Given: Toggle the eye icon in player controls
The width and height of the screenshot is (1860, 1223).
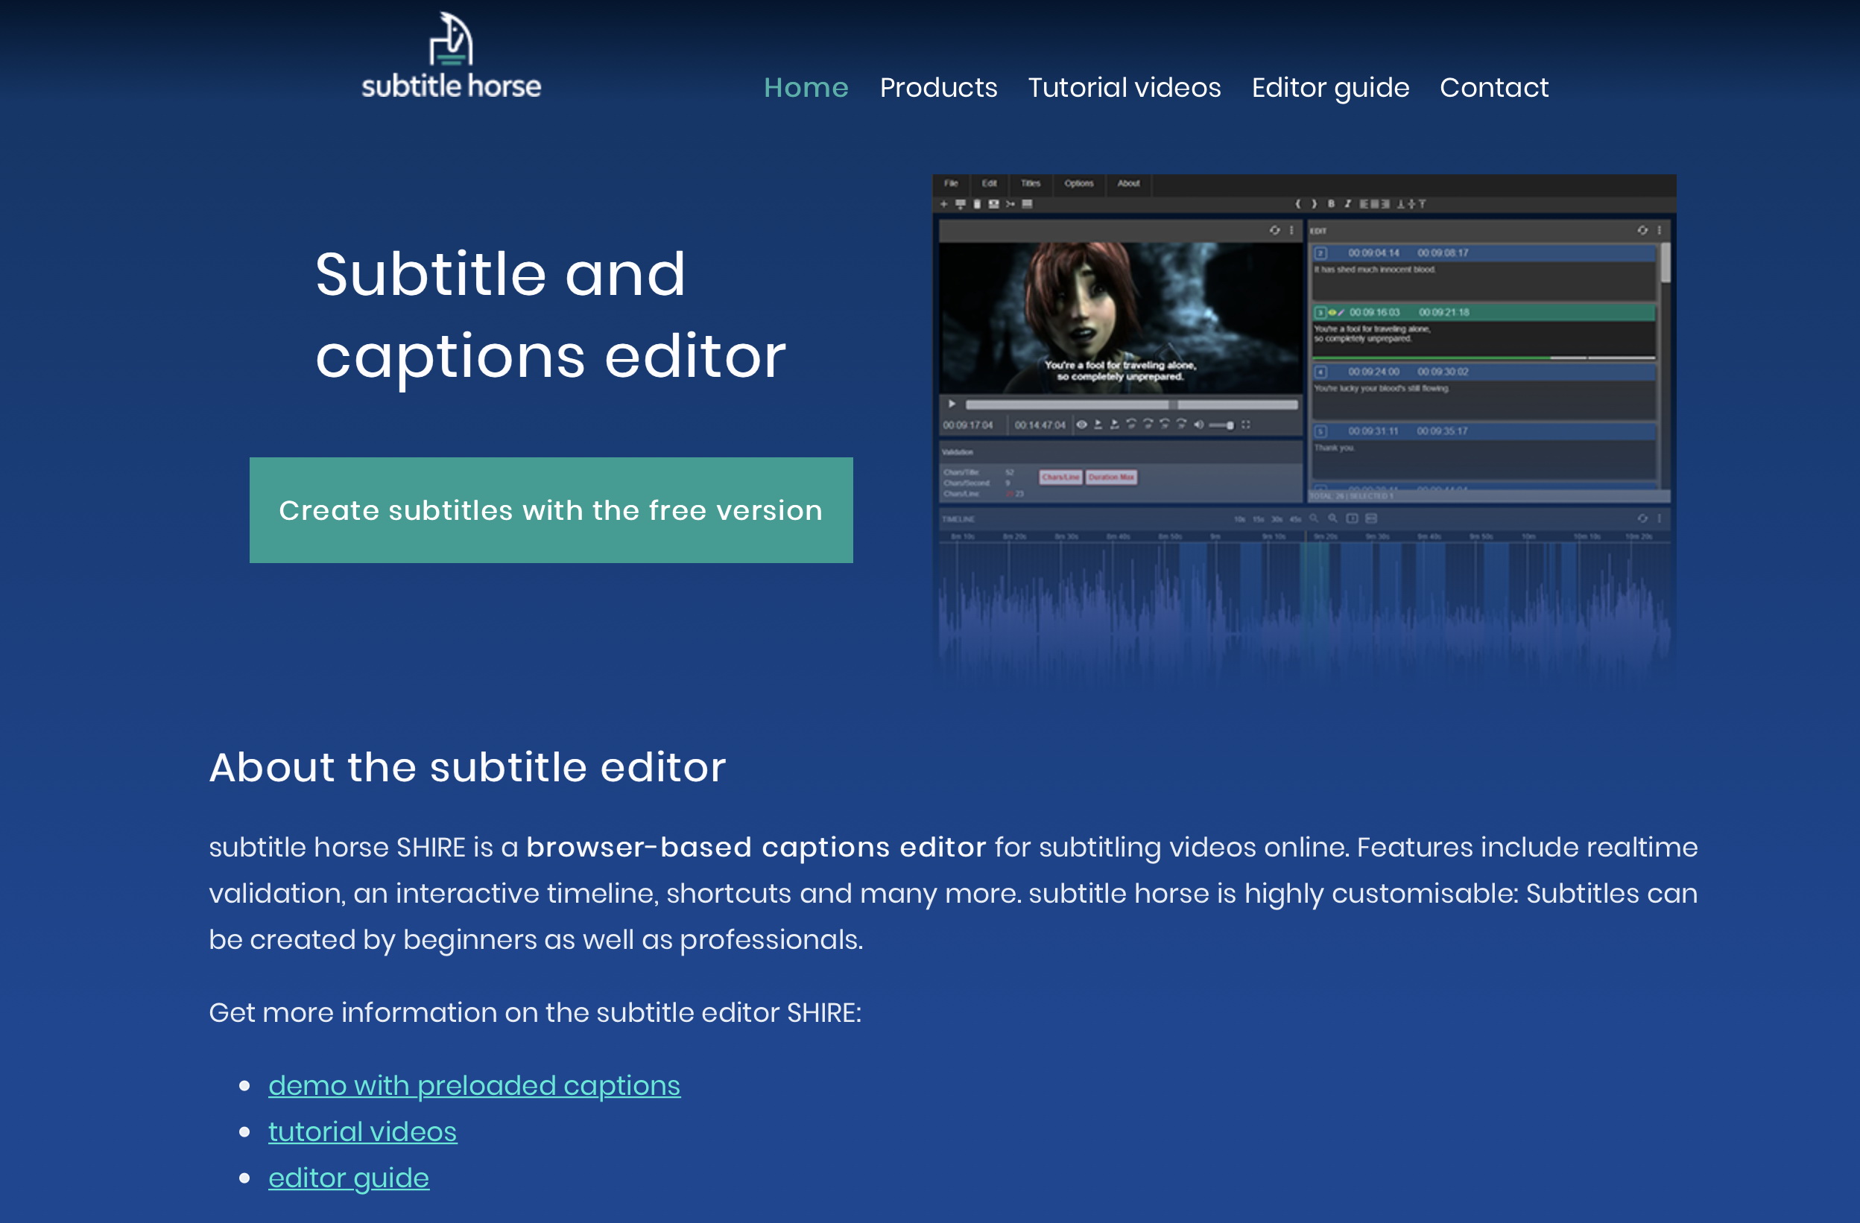Looking at the screenshot, I should pos(1081,425).
